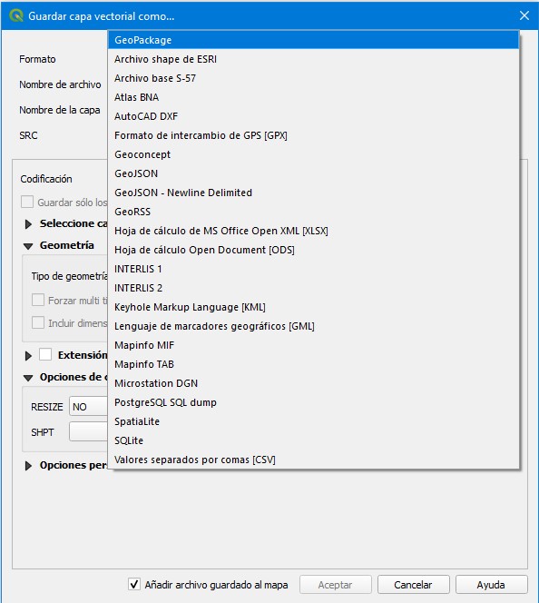Select AutoCAD DXF format entry
The height and width of the screenshot is (603, 539).
click(313, 116)
